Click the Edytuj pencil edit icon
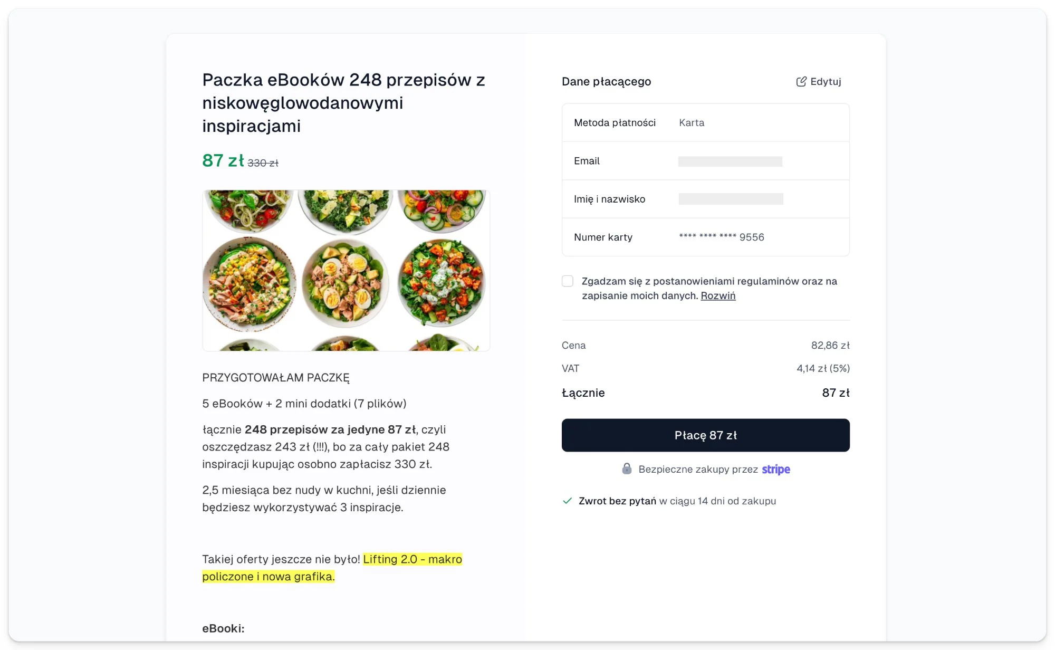1055x650 pixels. pos(801,81)
